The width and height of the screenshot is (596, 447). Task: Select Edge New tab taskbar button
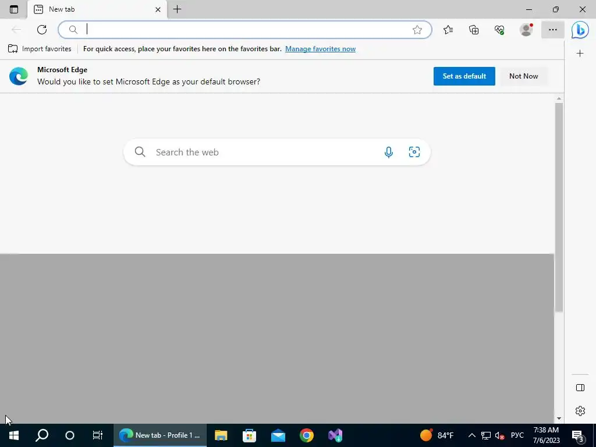[x=159, y=435]
